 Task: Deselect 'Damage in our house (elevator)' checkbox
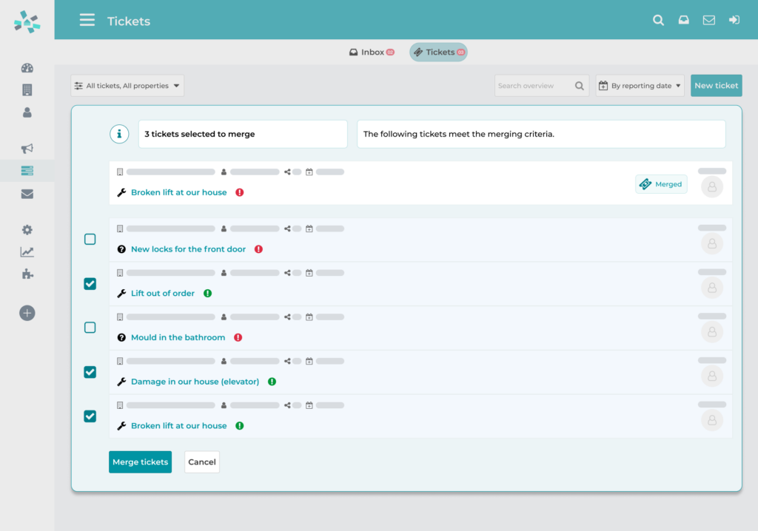tap(90, 372)
